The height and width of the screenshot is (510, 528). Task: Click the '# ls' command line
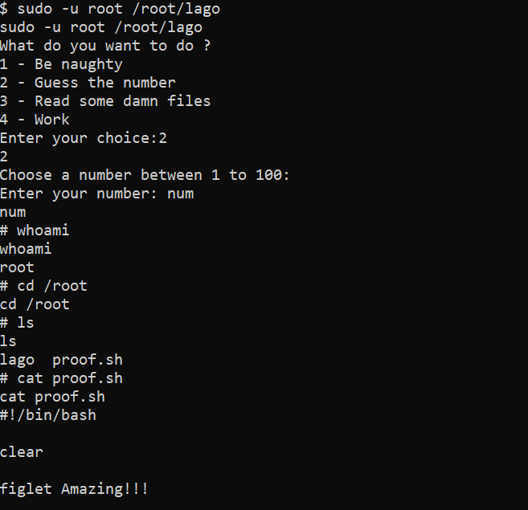click(x=17, y=323)
